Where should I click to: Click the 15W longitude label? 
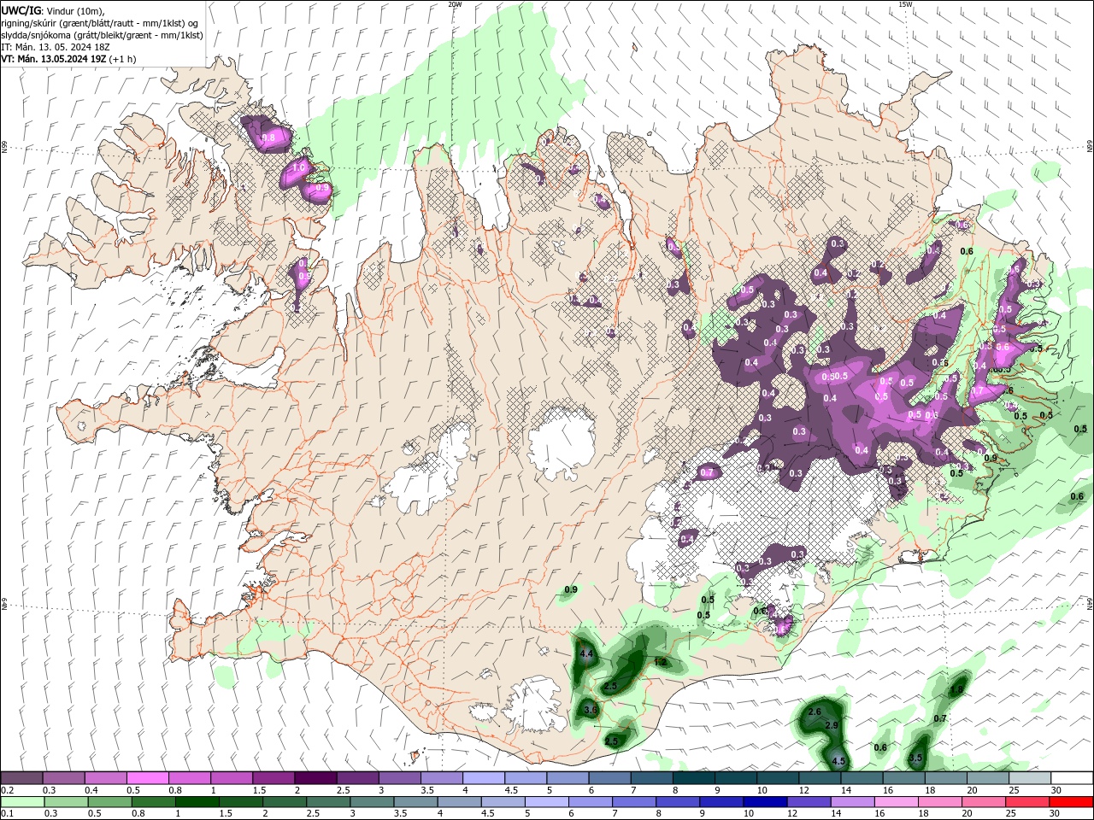tap(905, 4)
